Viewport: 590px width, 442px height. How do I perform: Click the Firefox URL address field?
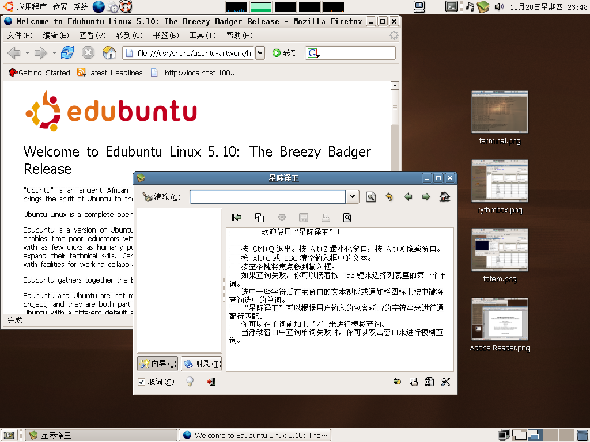click(188, 53)
